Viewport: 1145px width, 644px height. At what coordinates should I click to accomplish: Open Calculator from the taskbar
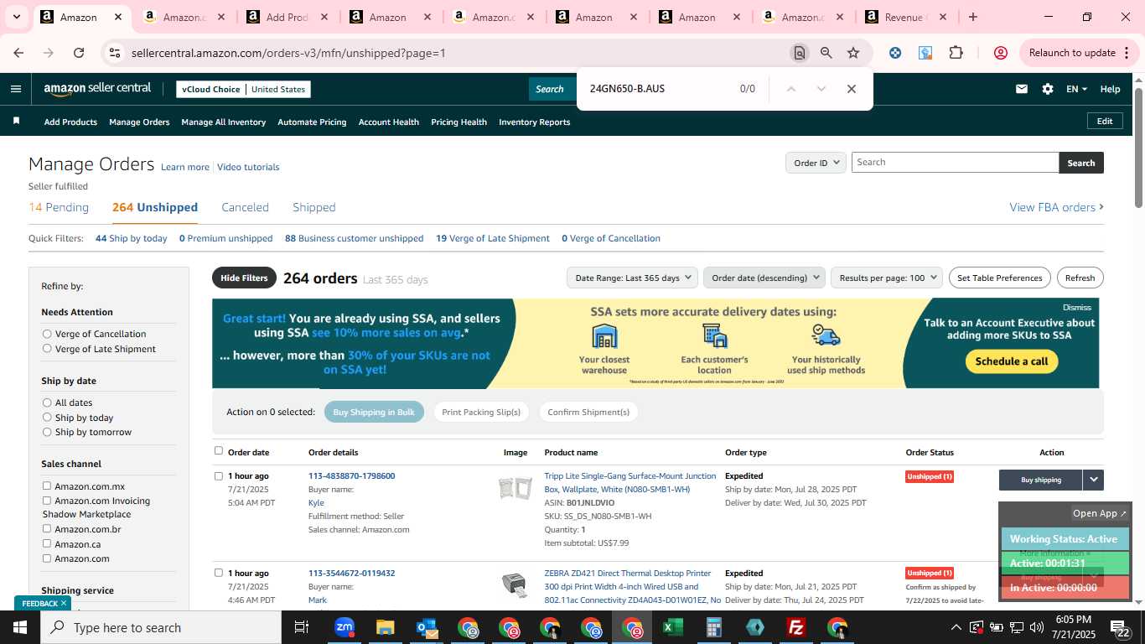713,627
